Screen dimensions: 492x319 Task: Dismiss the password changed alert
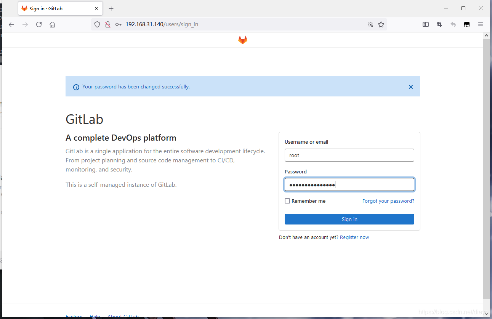pyautogui.click(x=411, y=87)
